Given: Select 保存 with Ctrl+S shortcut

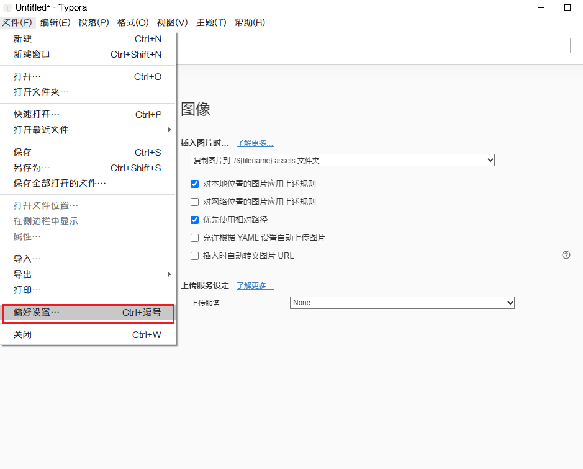Looking at the screenshot, I should coord(88,153).
